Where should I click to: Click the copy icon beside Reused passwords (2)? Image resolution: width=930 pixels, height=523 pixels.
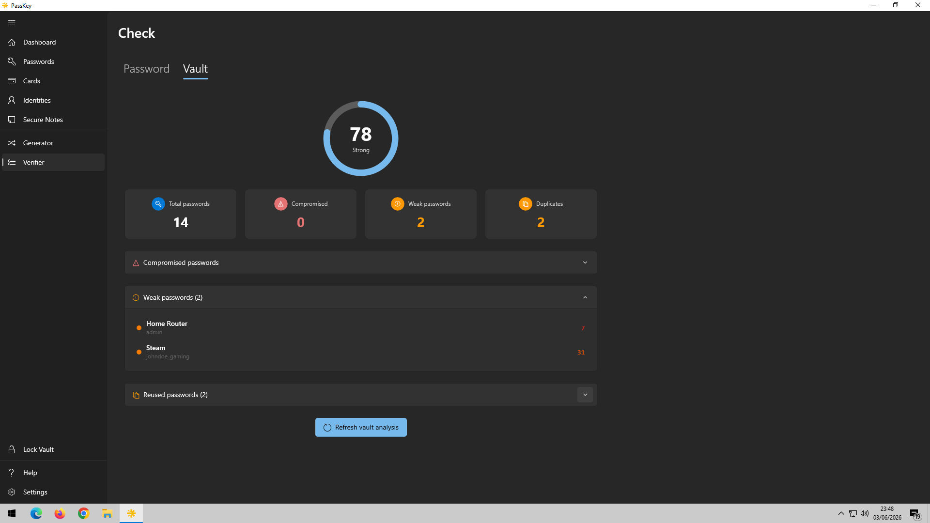[x=136, y=395]
